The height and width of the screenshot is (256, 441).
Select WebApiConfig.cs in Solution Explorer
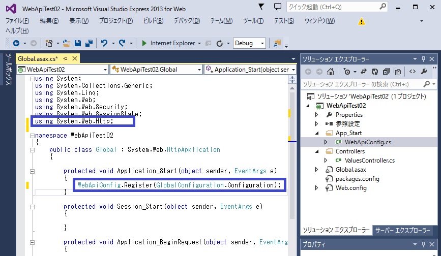click(x=368, y=142)
